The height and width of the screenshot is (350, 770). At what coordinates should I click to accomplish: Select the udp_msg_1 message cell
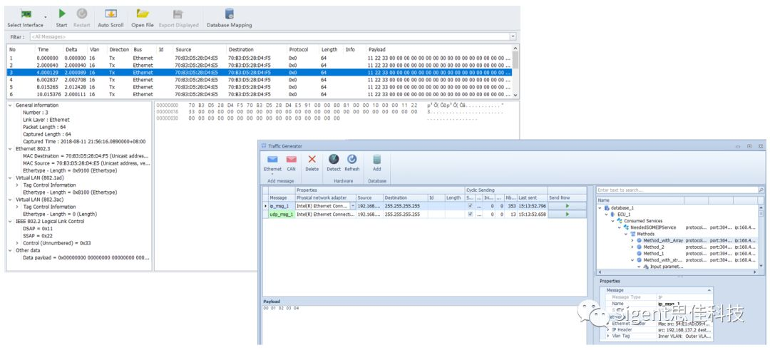tap(282, 214)
